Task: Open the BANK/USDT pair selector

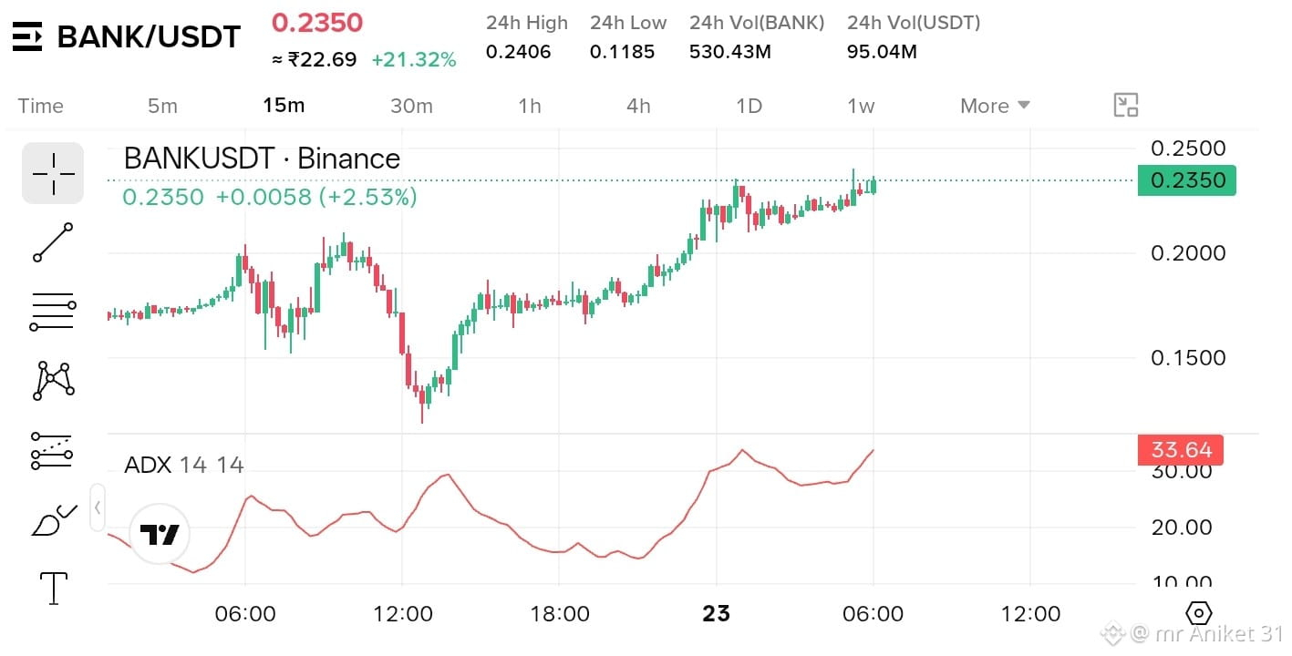Action: 149,36
